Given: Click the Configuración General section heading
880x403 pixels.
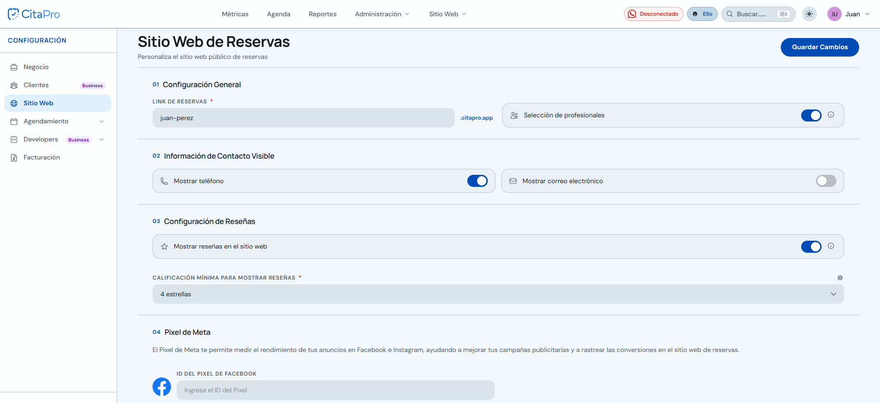Looking at the screenshot, I should (202, 84).
